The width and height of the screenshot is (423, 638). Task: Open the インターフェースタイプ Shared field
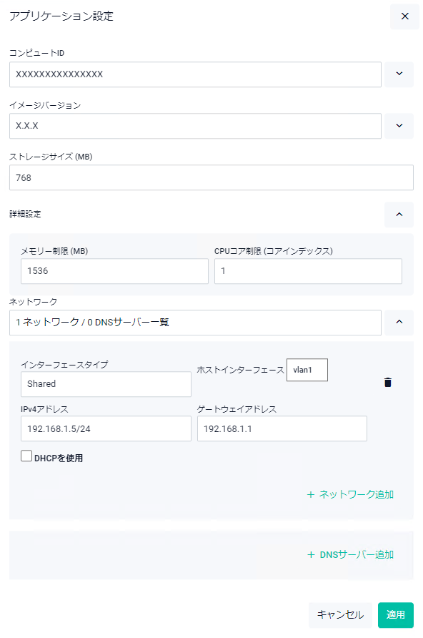[106, 384]
